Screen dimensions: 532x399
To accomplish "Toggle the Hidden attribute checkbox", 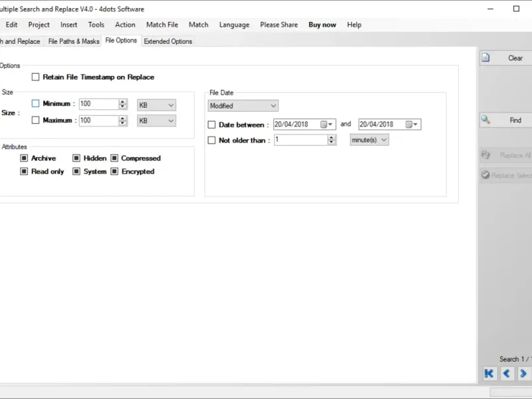I will (x=76, y=158).
